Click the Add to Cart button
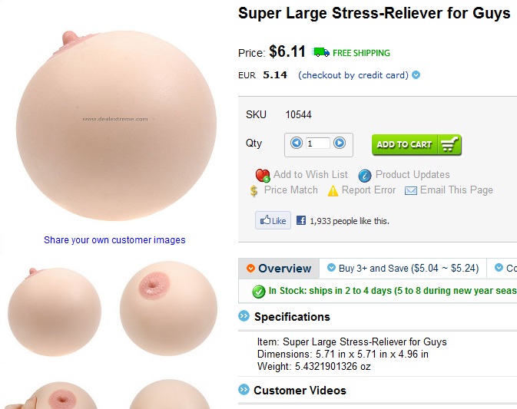Image resolution: width=517 pixels, height=409 pixels. 416,144
